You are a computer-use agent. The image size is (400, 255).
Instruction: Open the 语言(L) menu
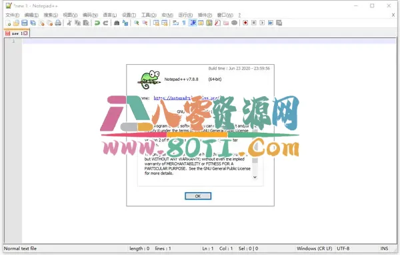coord(110,15)
